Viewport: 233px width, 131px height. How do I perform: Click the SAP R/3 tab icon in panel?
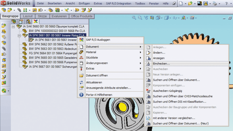point(35,22)
